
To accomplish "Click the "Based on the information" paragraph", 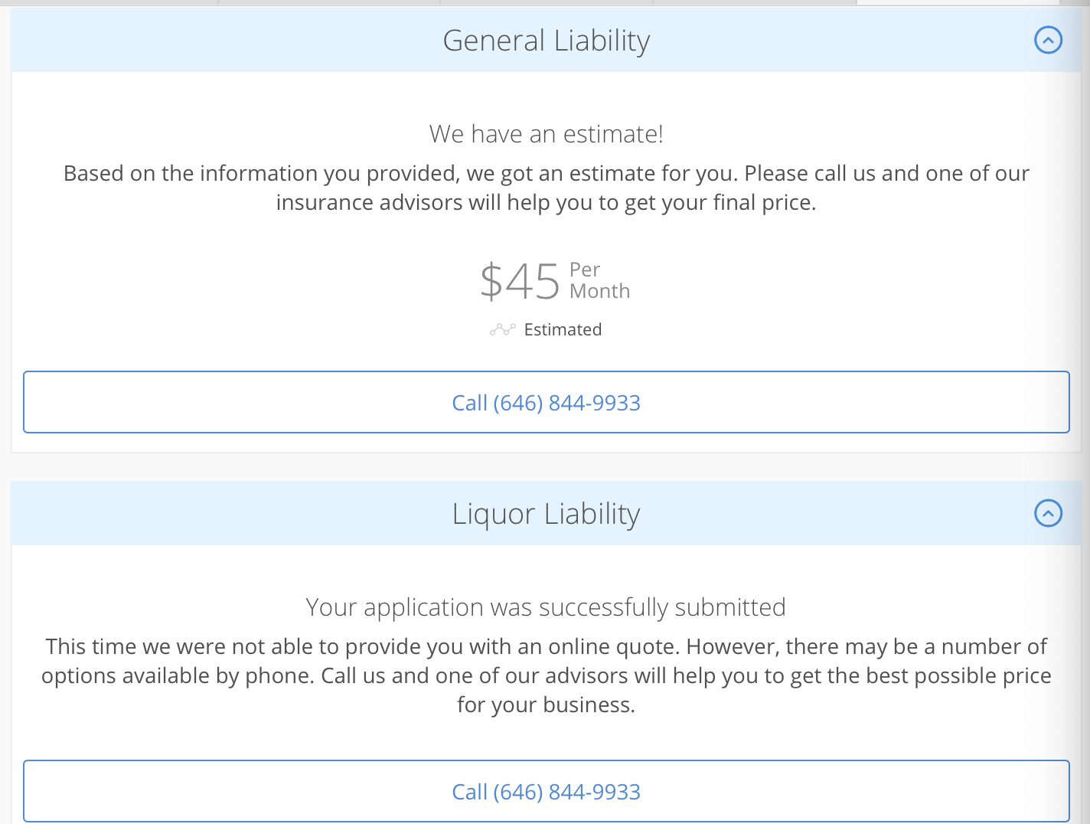I will [x=546, y=174].
